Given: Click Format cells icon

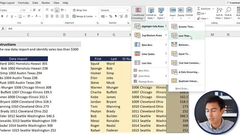Looking at the screenshot, I should click(x=189, y=10).
